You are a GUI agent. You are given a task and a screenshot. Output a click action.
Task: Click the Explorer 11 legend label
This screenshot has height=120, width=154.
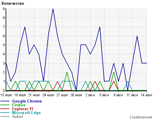(x=23, y=109)
